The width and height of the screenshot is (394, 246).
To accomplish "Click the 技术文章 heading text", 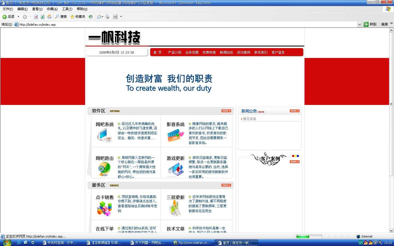I will pyautogui.click(x=176, y=229).
